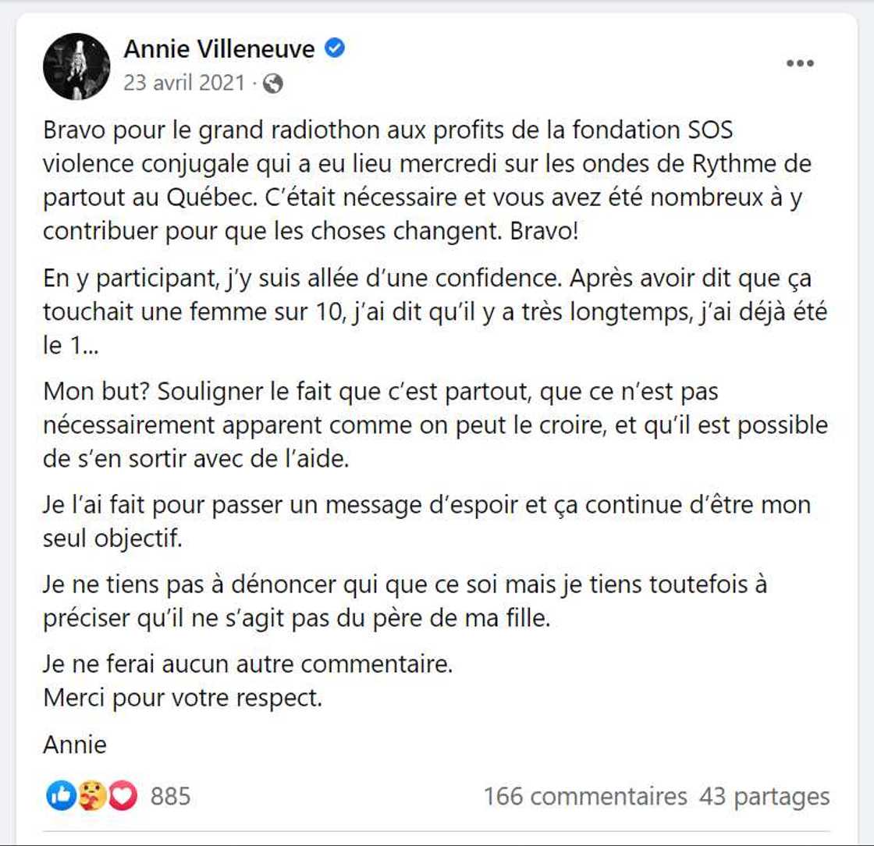This screenshot has width=874, height=846.
Task: Open Annie Villeneuve's profile picture
Action: pyautogui.click(x=76, y=66)
